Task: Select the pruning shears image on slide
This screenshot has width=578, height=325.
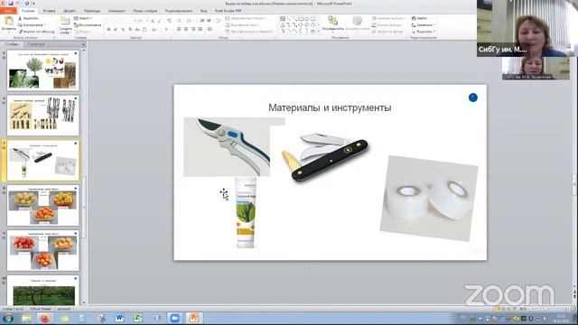Action: (x=227, y=147)
